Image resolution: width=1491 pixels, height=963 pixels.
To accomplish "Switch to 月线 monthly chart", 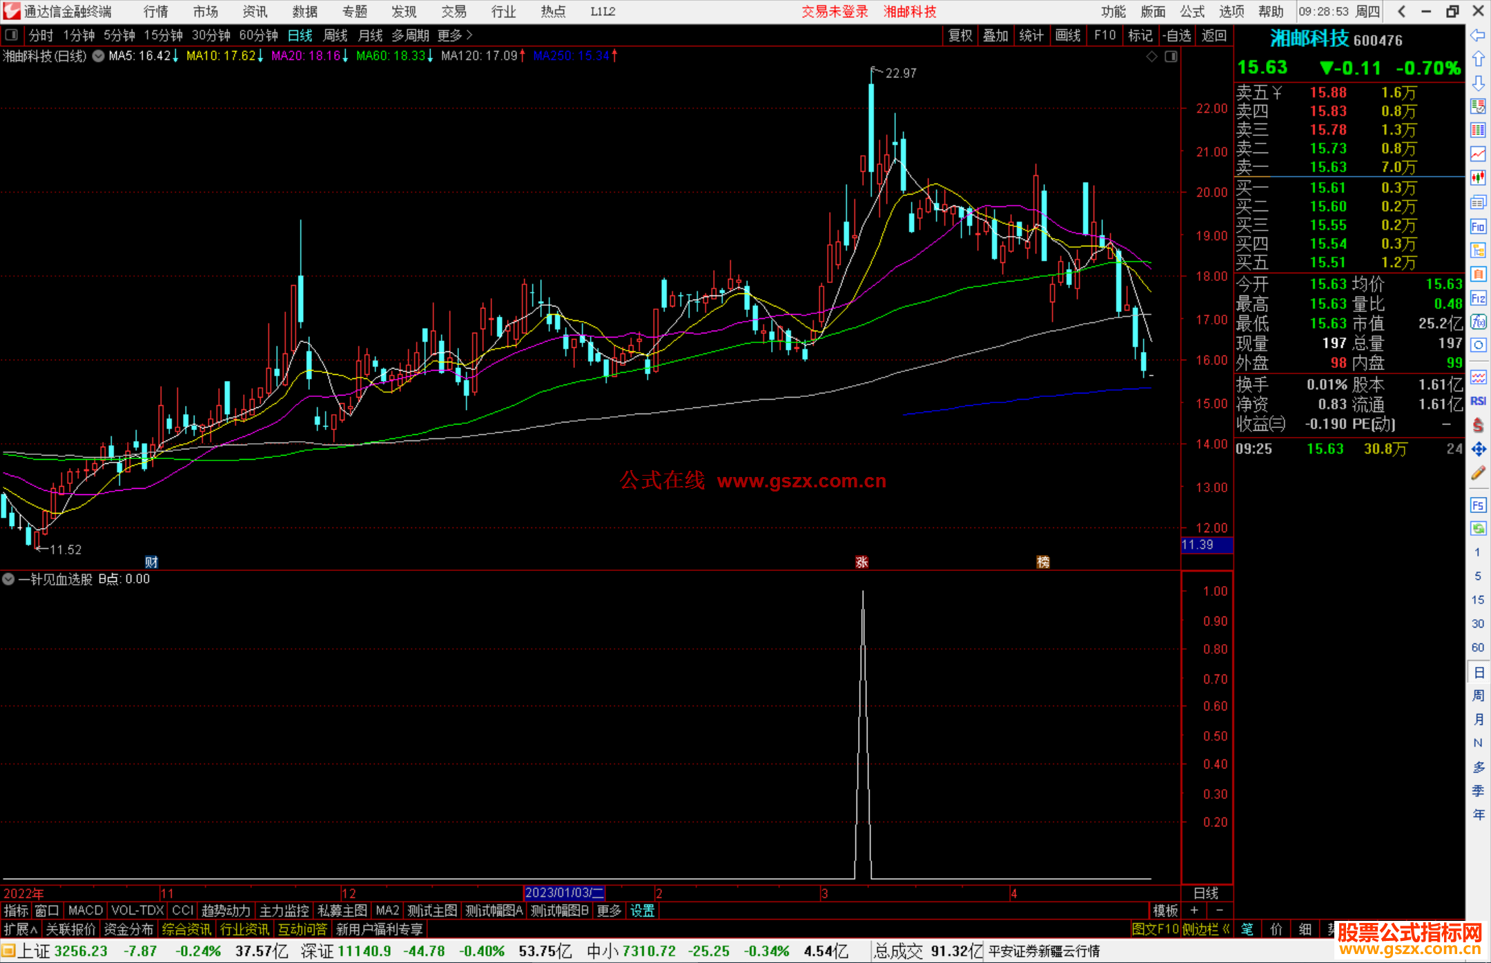I will coord(371,35).
